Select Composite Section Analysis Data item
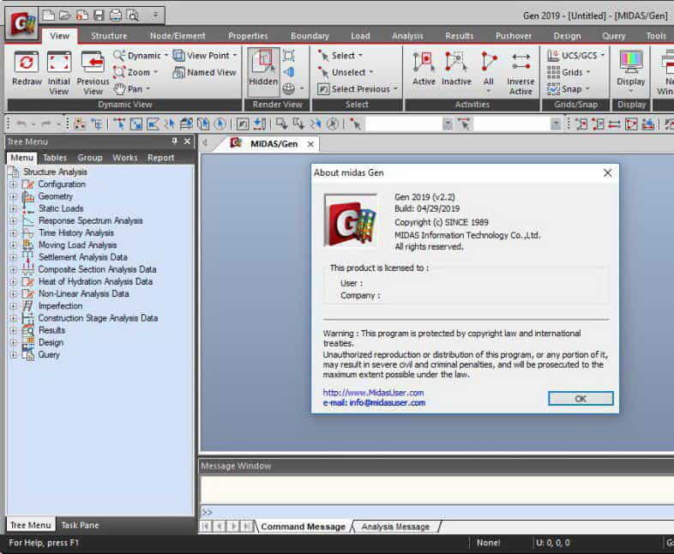This screenshot has height=554, width=674. pos(97,269)
